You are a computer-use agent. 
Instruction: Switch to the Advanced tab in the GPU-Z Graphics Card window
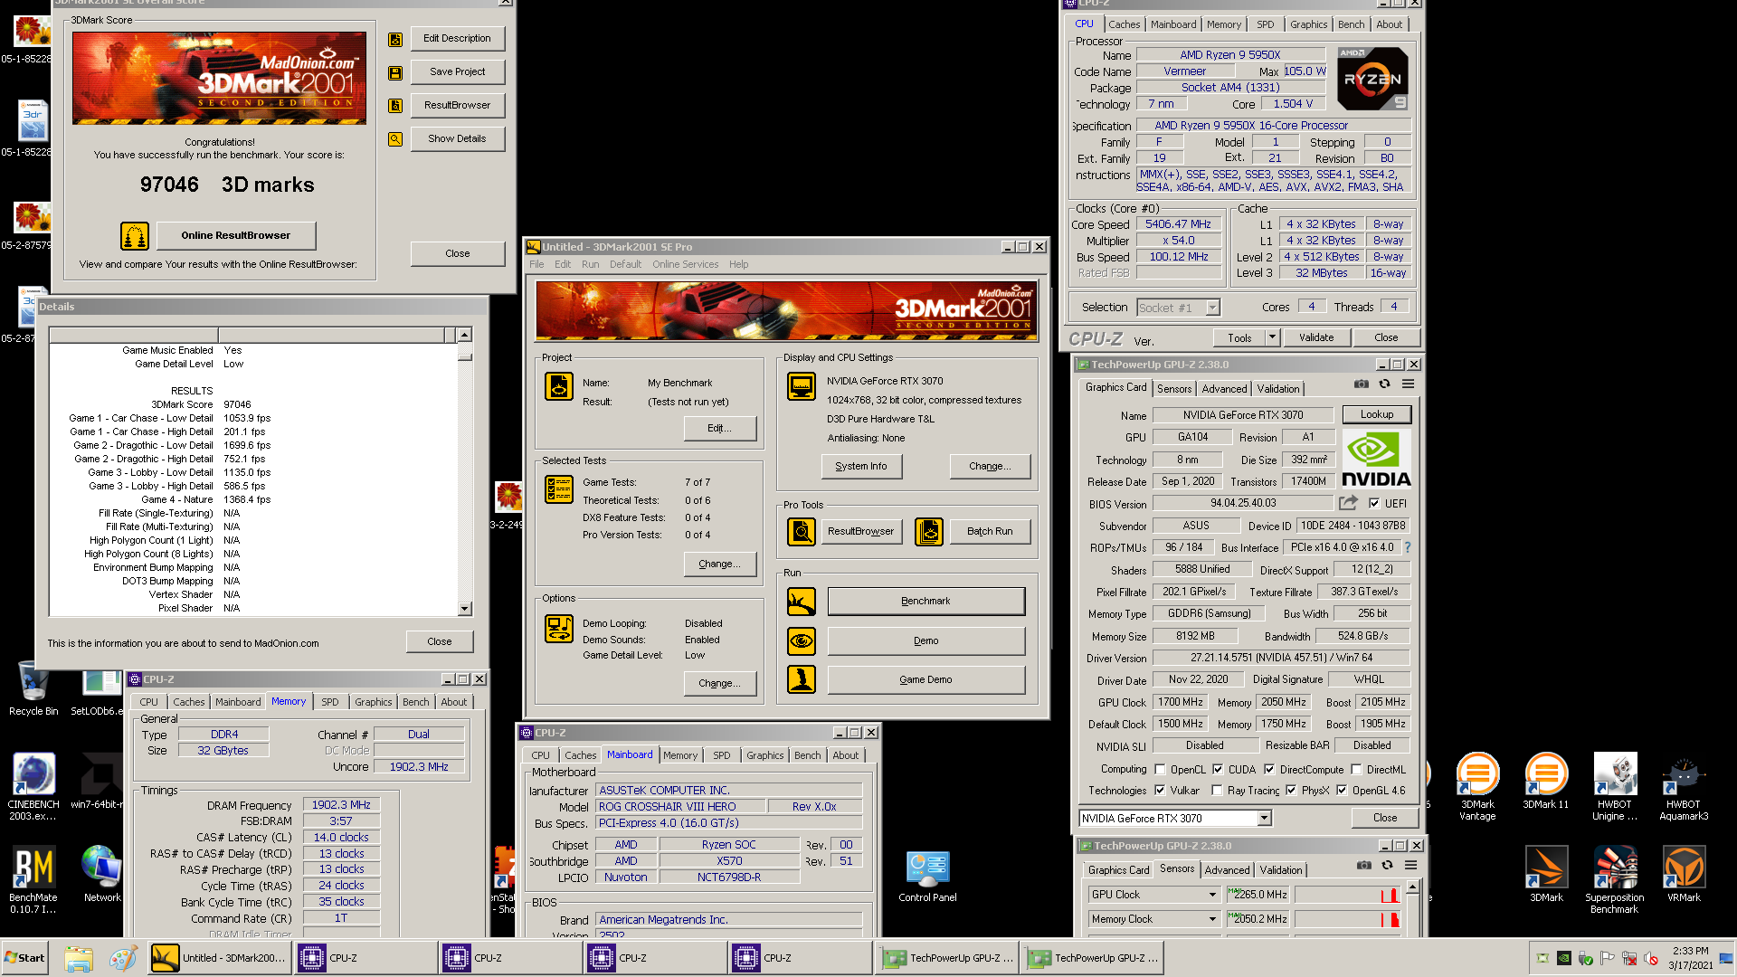click(1224, 389)
